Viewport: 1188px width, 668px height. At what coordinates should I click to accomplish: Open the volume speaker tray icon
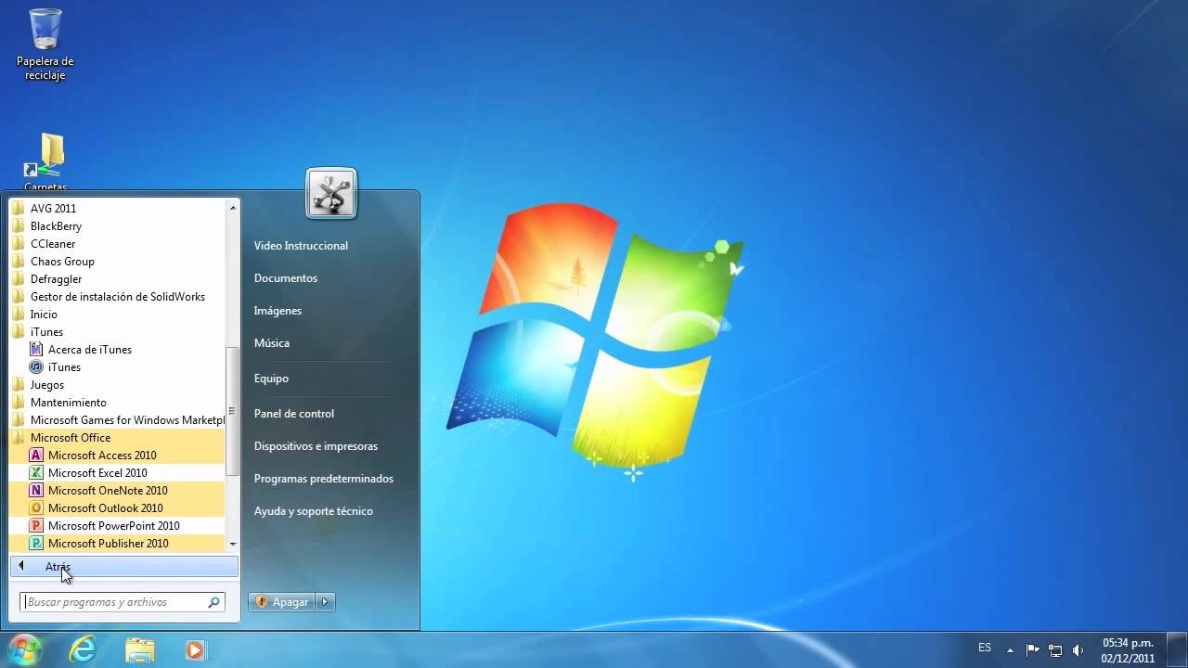pos(1078,650)
